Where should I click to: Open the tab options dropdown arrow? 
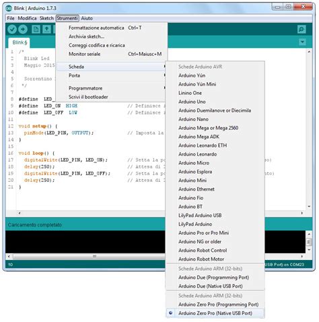click(302, 42)
